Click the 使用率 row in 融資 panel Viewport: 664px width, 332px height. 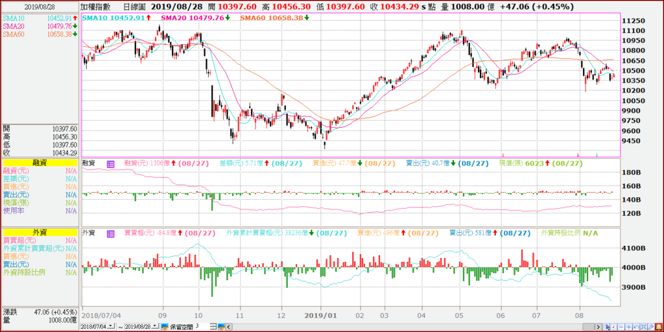[x=40, y=211]
